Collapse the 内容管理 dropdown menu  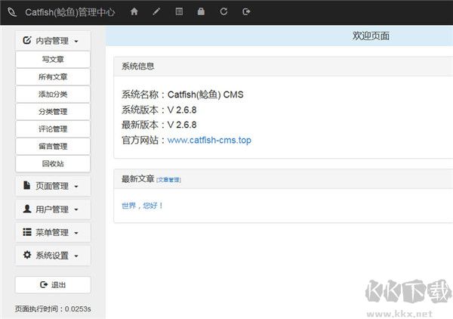(x=52, y=41)
